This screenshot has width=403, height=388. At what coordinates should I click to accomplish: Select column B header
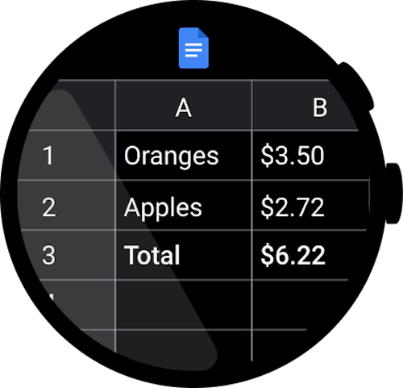305,105
